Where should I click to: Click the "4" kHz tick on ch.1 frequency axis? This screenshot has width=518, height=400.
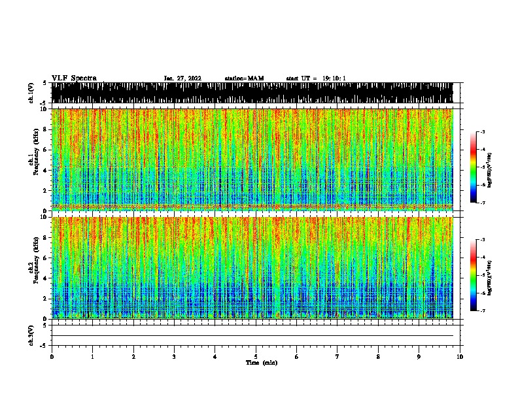click(45, 171)
